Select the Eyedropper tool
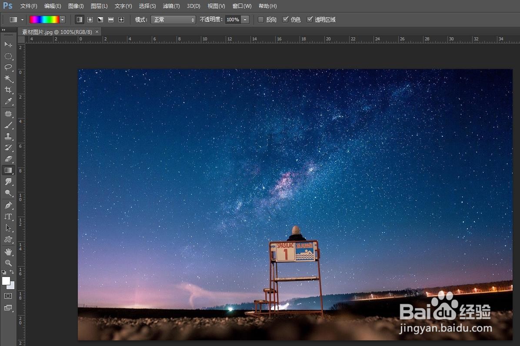This screenshot has height=346, width=520. (8, 101)
